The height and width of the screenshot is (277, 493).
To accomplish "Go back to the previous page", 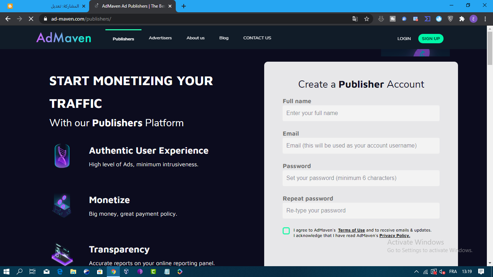I will point(8,19).
